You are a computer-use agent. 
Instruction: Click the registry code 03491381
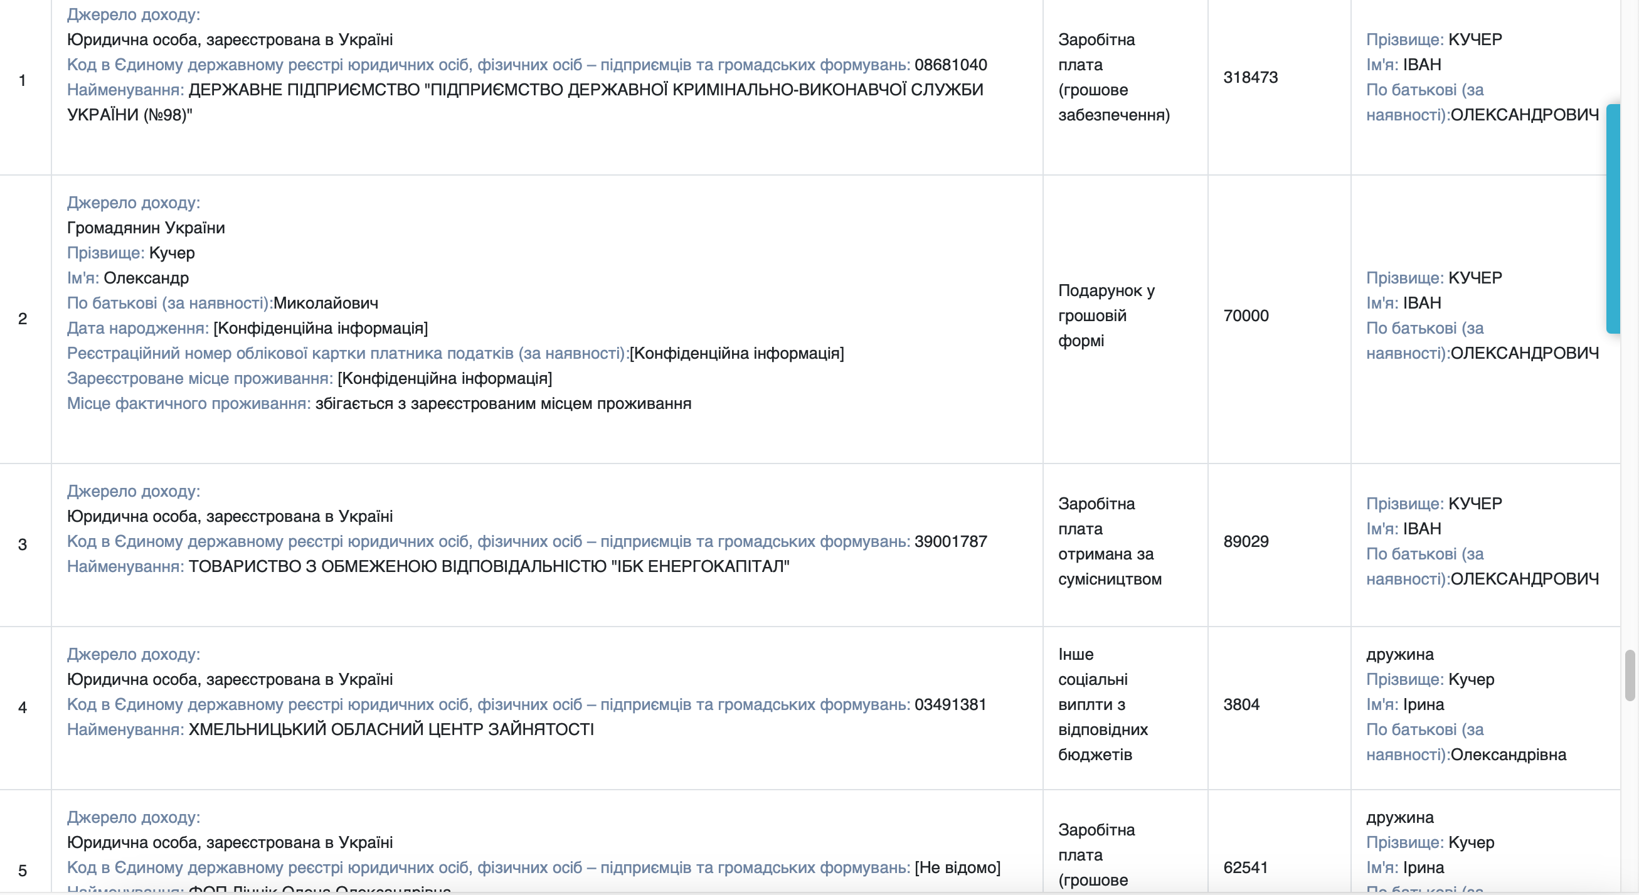[x=950, y=704]
